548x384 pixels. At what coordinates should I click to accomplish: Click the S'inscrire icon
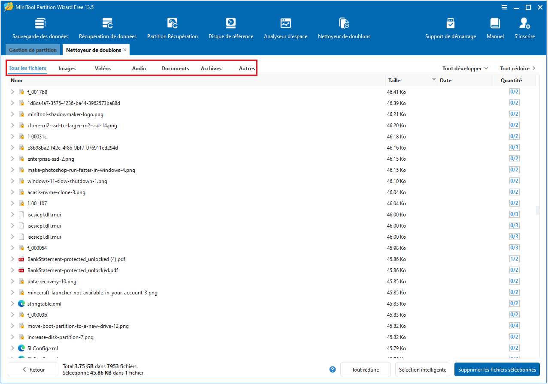pos(524,27)
